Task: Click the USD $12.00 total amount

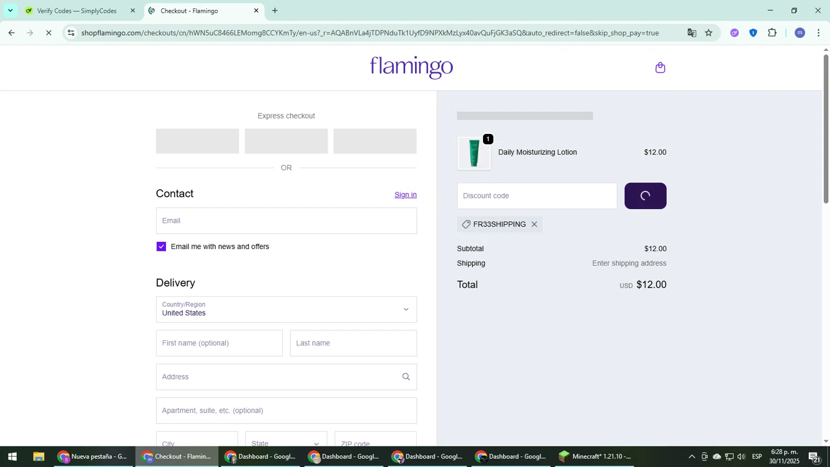Action: [643, 285]
